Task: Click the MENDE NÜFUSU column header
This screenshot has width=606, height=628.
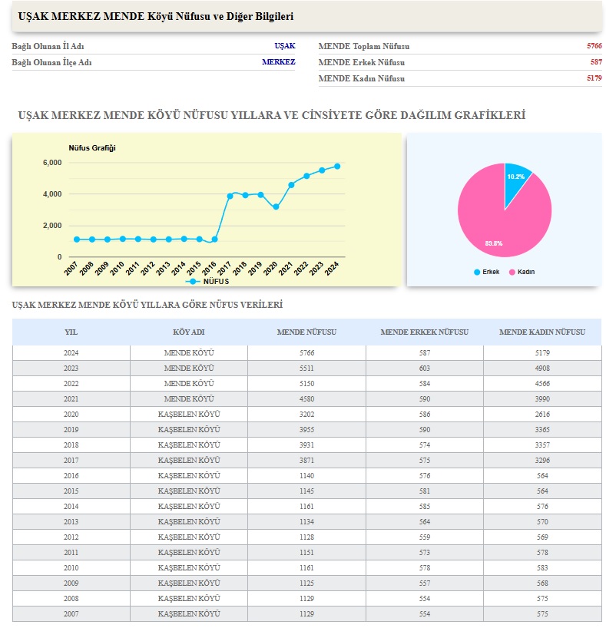Action: [306, 332]
